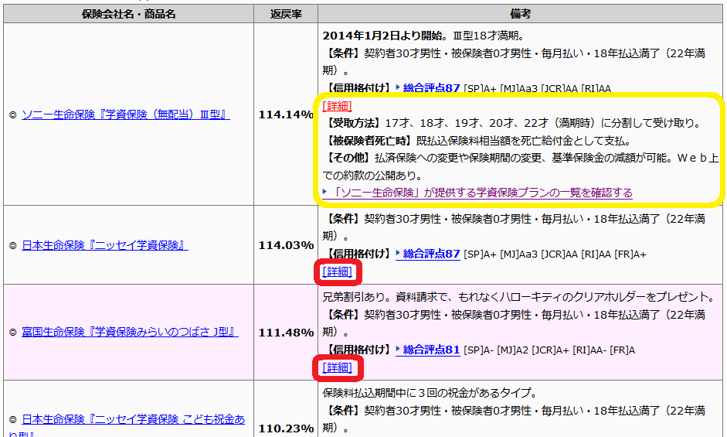Click the 【その他】 line in Sony details
The width and height of the screenshot is (727, 437).
(520, 167)
